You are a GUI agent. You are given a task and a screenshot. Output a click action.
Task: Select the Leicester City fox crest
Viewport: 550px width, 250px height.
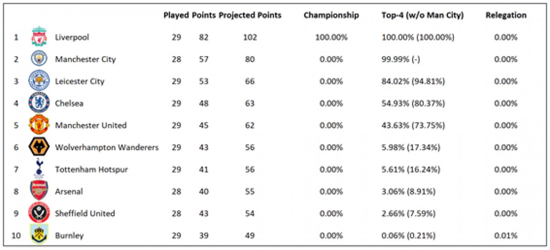tap(38, 81)
